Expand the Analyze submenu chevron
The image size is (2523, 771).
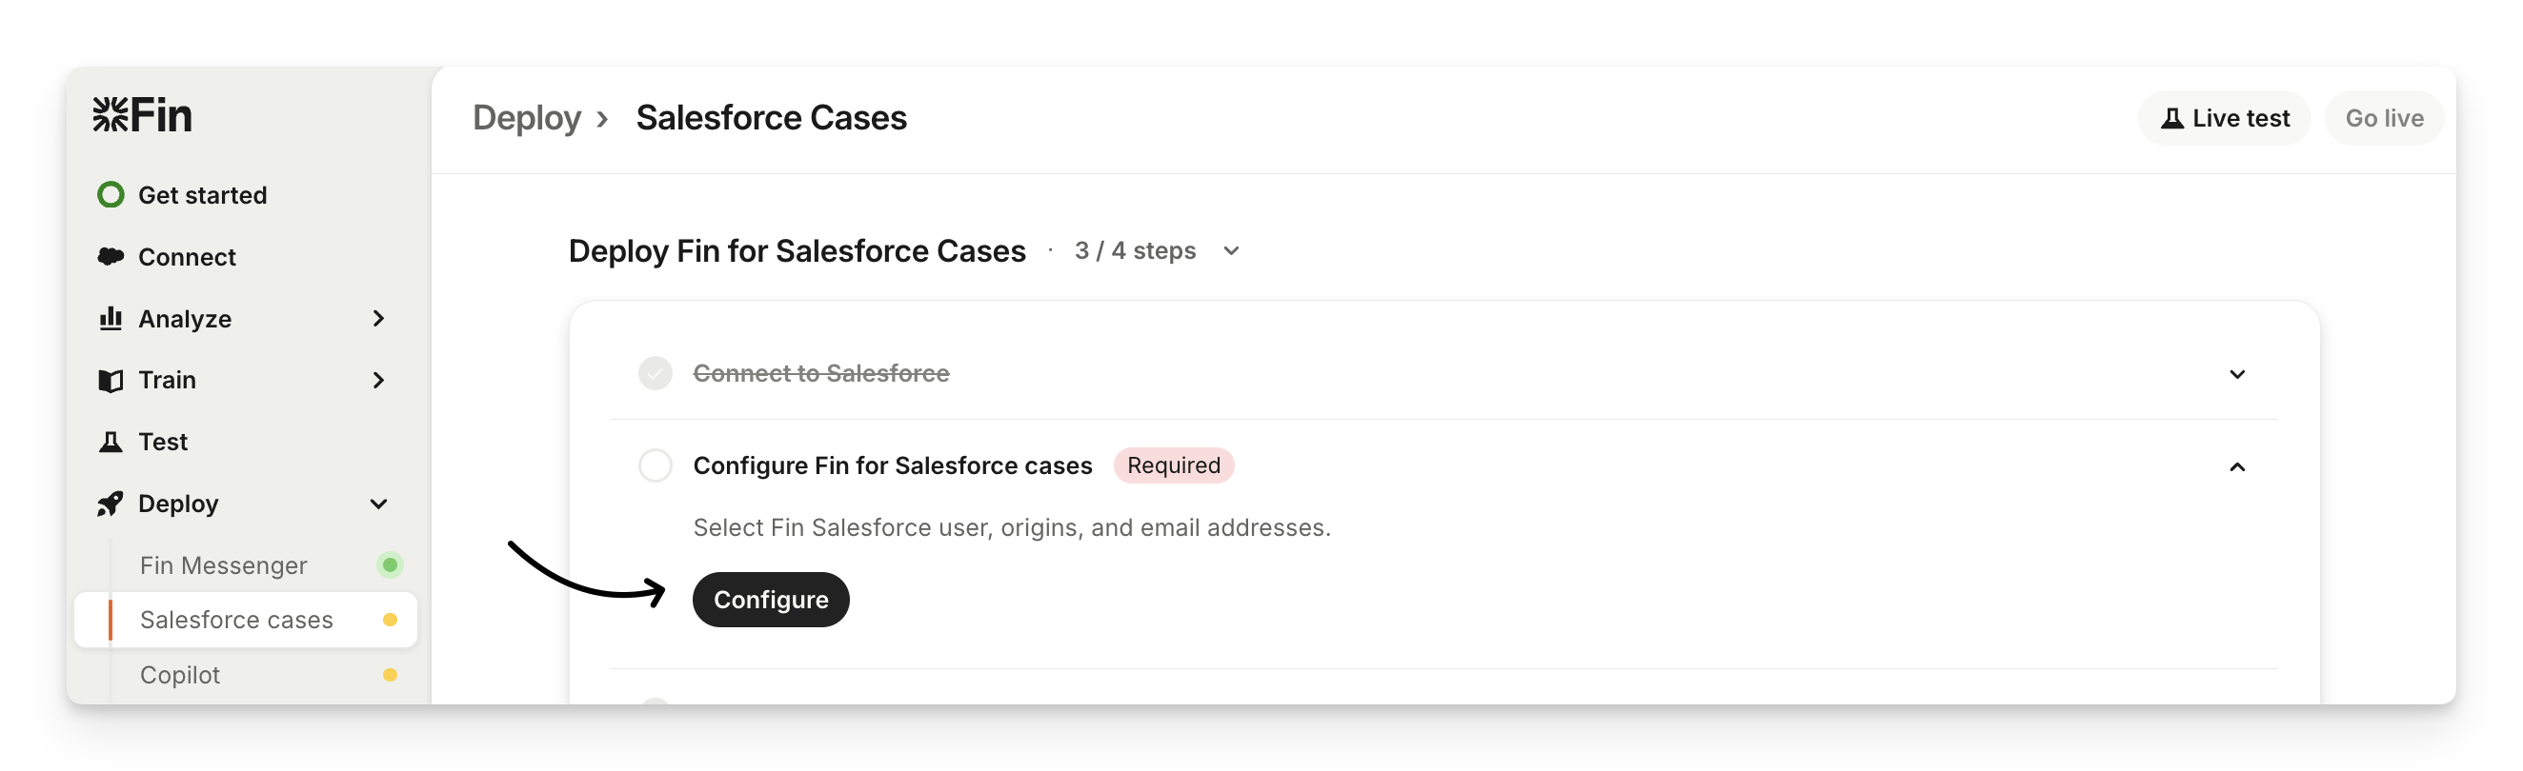pos(378,318)
